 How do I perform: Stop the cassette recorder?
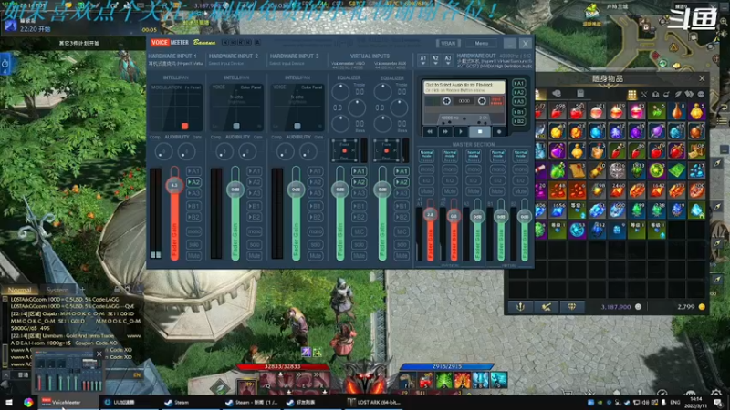pos(480,131)
